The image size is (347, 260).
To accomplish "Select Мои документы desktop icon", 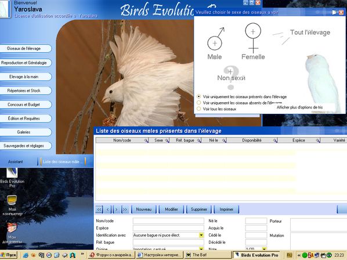I will (x=12, y=233).
